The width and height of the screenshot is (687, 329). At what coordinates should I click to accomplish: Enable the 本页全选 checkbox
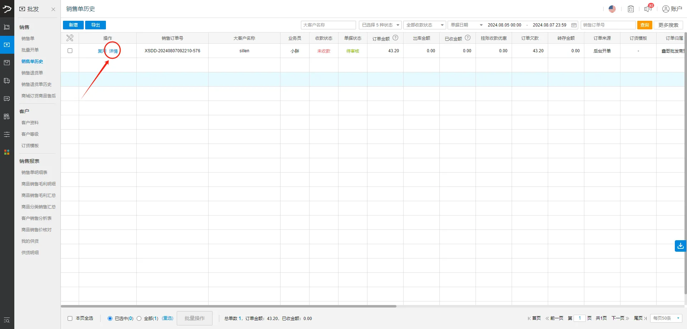pyautogui.click(x=70, y=318)
